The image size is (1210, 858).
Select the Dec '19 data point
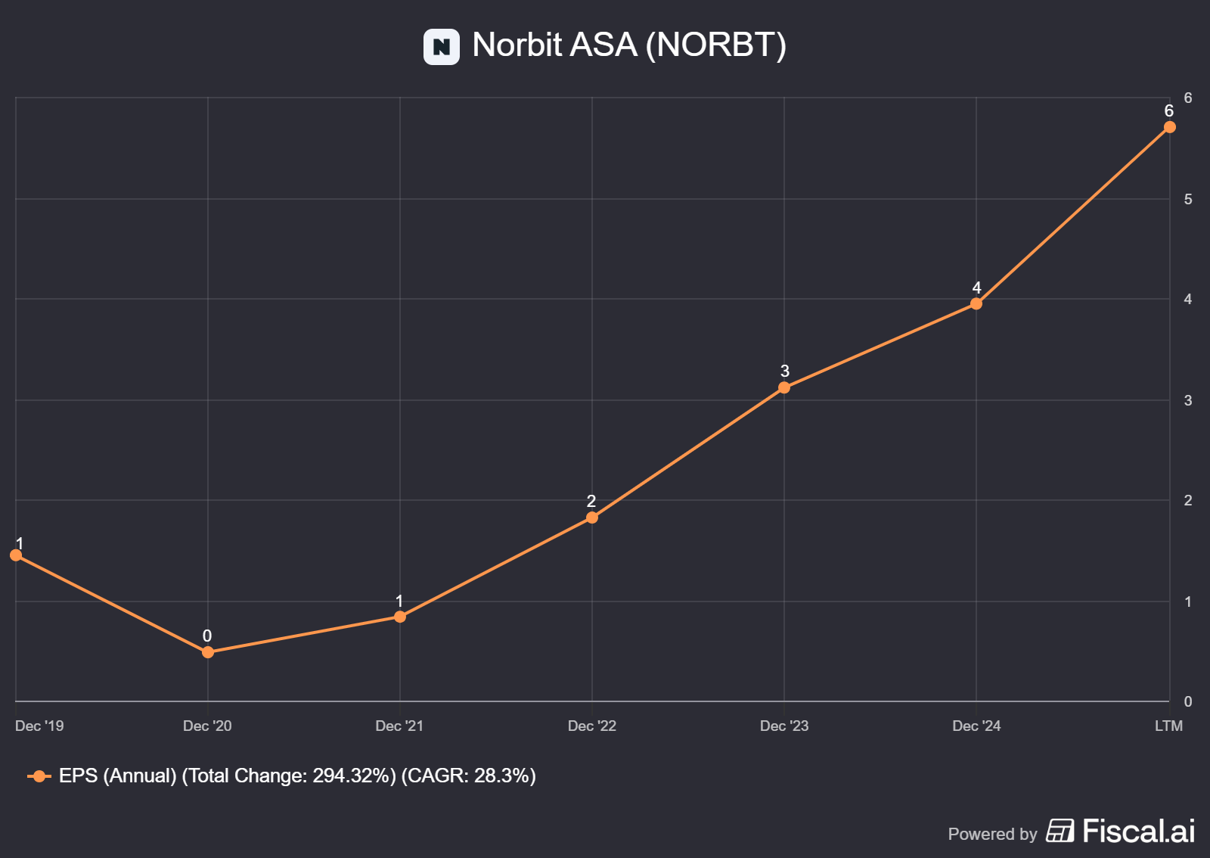[15, 556]
